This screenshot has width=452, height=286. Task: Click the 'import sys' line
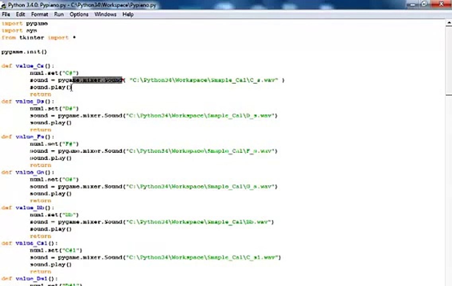[19, 31]
